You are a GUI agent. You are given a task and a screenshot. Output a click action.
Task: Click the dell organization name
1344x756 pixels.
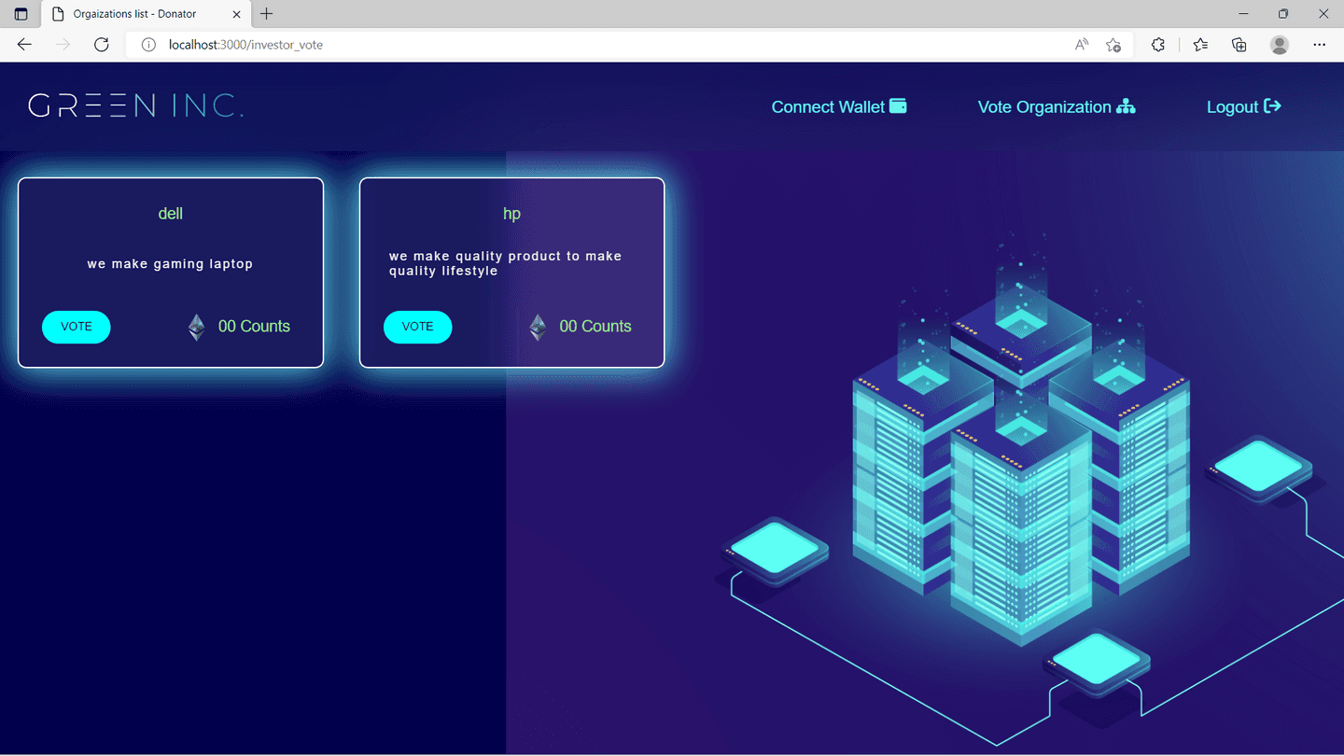click(x=171, y=214)
